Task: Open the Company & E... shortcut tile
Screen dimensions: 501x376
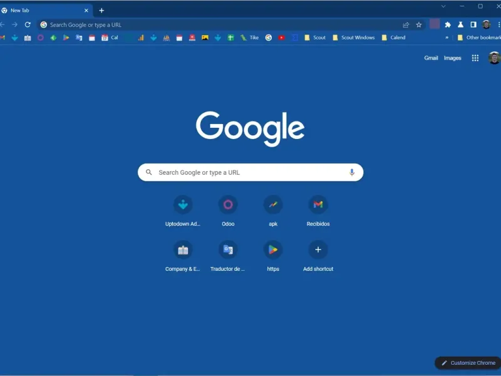Action: coord(183,256)
